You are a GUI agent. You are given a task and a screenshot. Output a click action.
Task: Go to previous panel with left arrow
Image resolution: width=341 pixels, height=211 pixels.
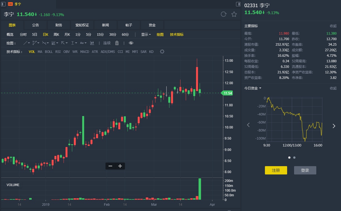[x=248, y=125]
